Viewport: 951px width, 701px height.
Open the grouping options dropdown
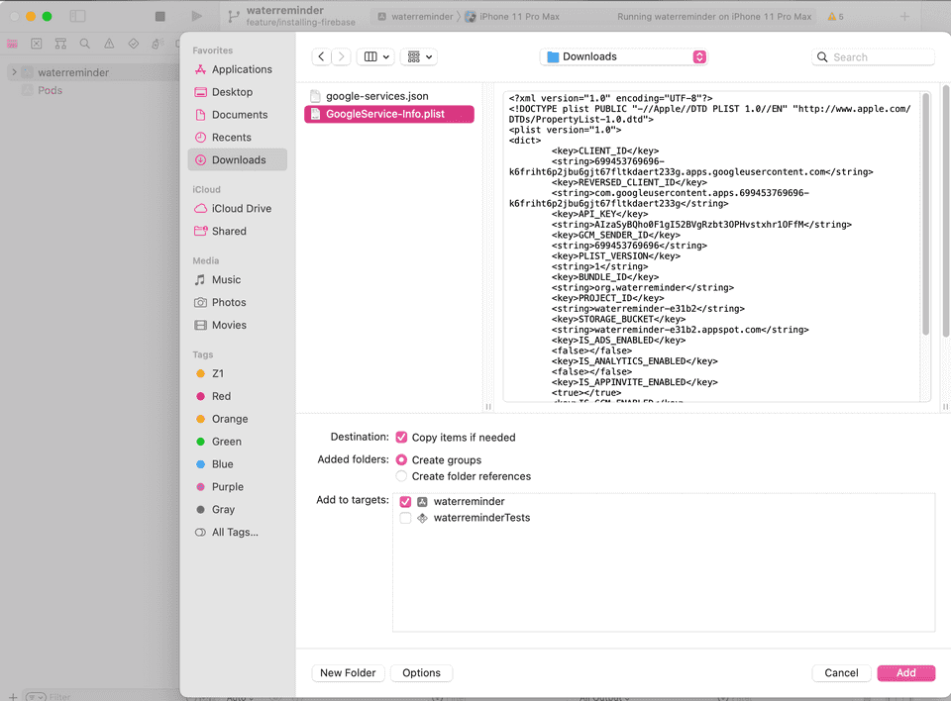(418, 56)
